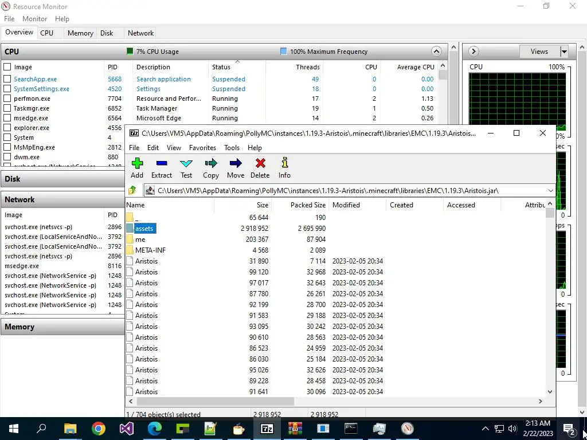The height and width of the screenshot is (440, 587).
Task: Select the msedge.exe checkbox in CPU list
Action: pos(7,118)
